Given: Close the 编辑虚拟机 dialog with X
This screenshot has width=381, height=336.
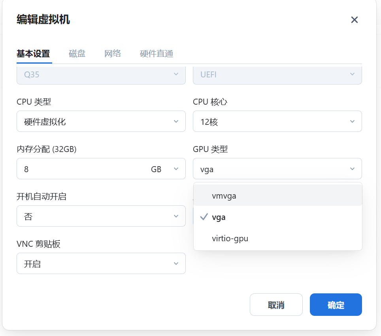Looking at the screenshot, I should point(354,20).
